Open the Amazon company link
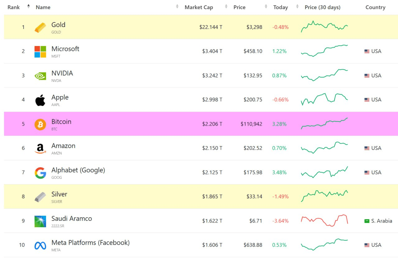The height and width of the screenshot is (258, 398). point(63,146)
